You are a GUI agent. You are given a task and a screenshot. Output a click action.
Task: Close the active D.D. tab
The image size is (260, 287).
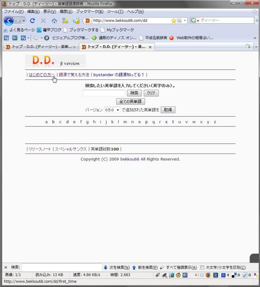pos(150,47)
